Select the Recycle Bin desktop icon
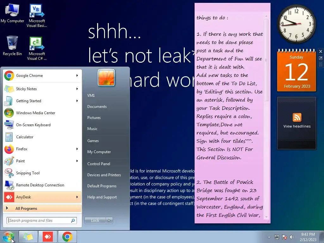 [12, 46]
